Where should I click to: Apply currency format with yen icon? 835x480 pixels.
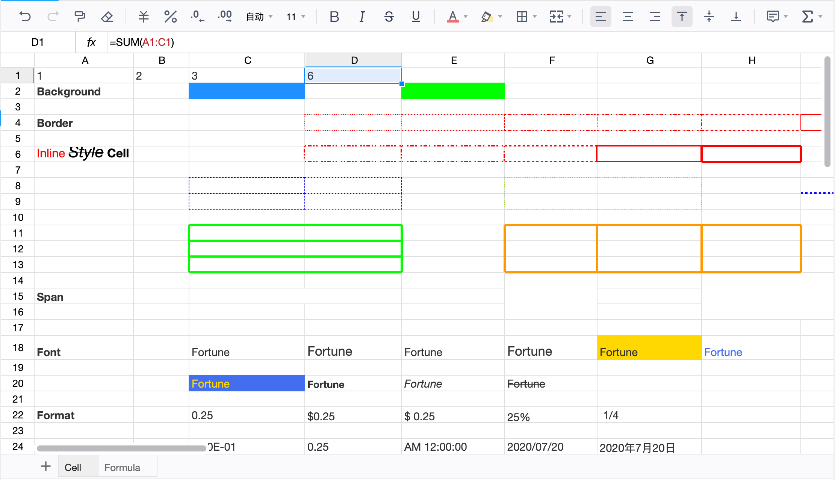[143, 17]
